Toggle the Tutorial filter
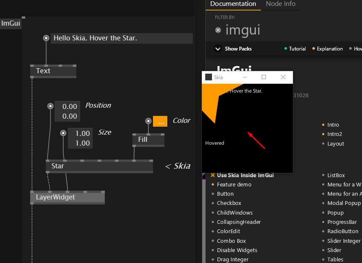The height and width of the screenshot is (263, 362). tap(295, 49)
